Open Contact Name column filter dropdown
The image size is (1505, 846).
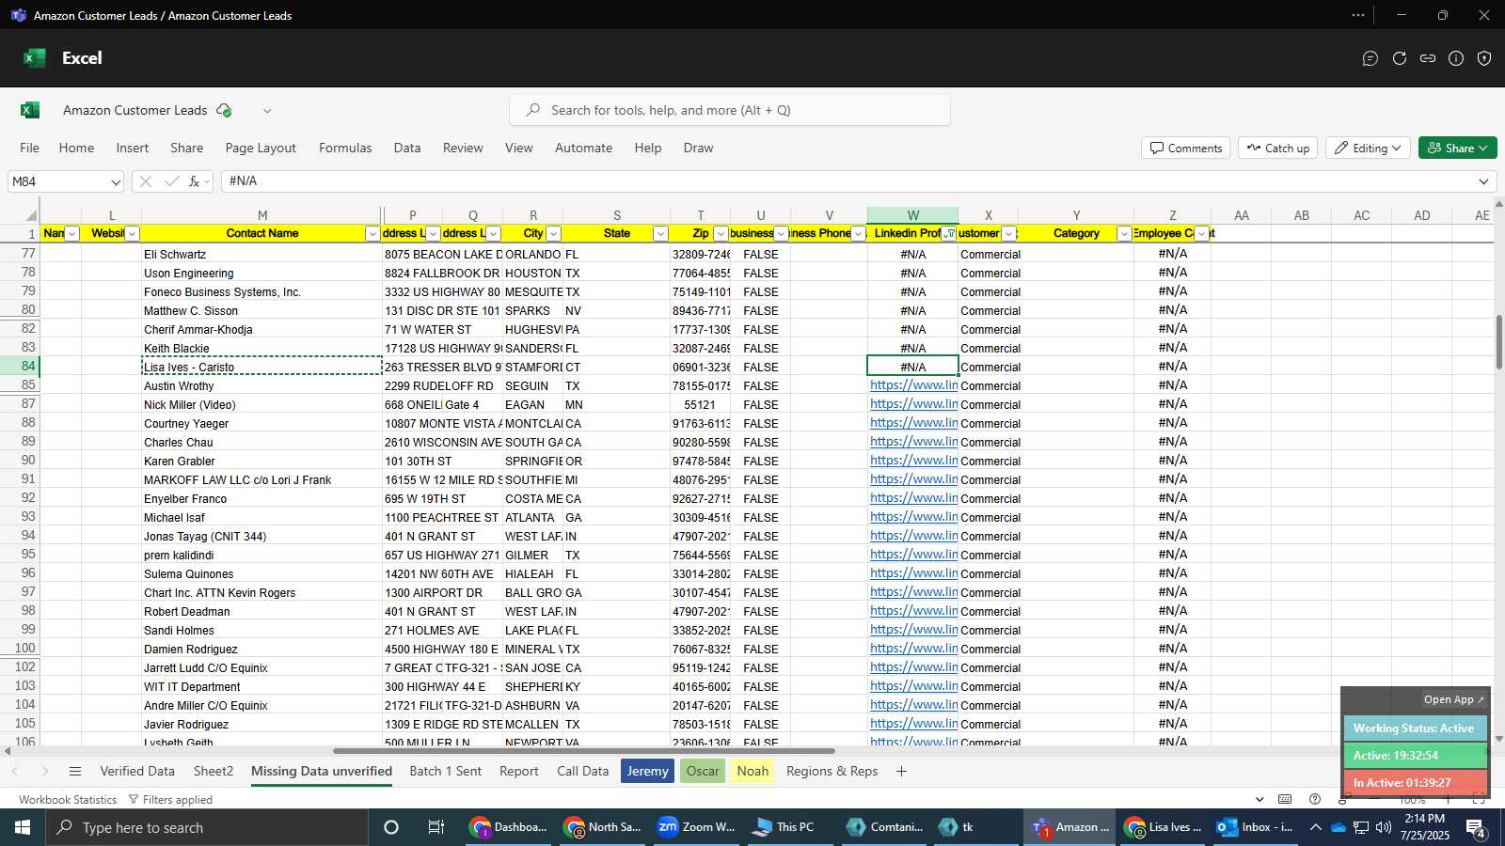[x=372, y=234]
